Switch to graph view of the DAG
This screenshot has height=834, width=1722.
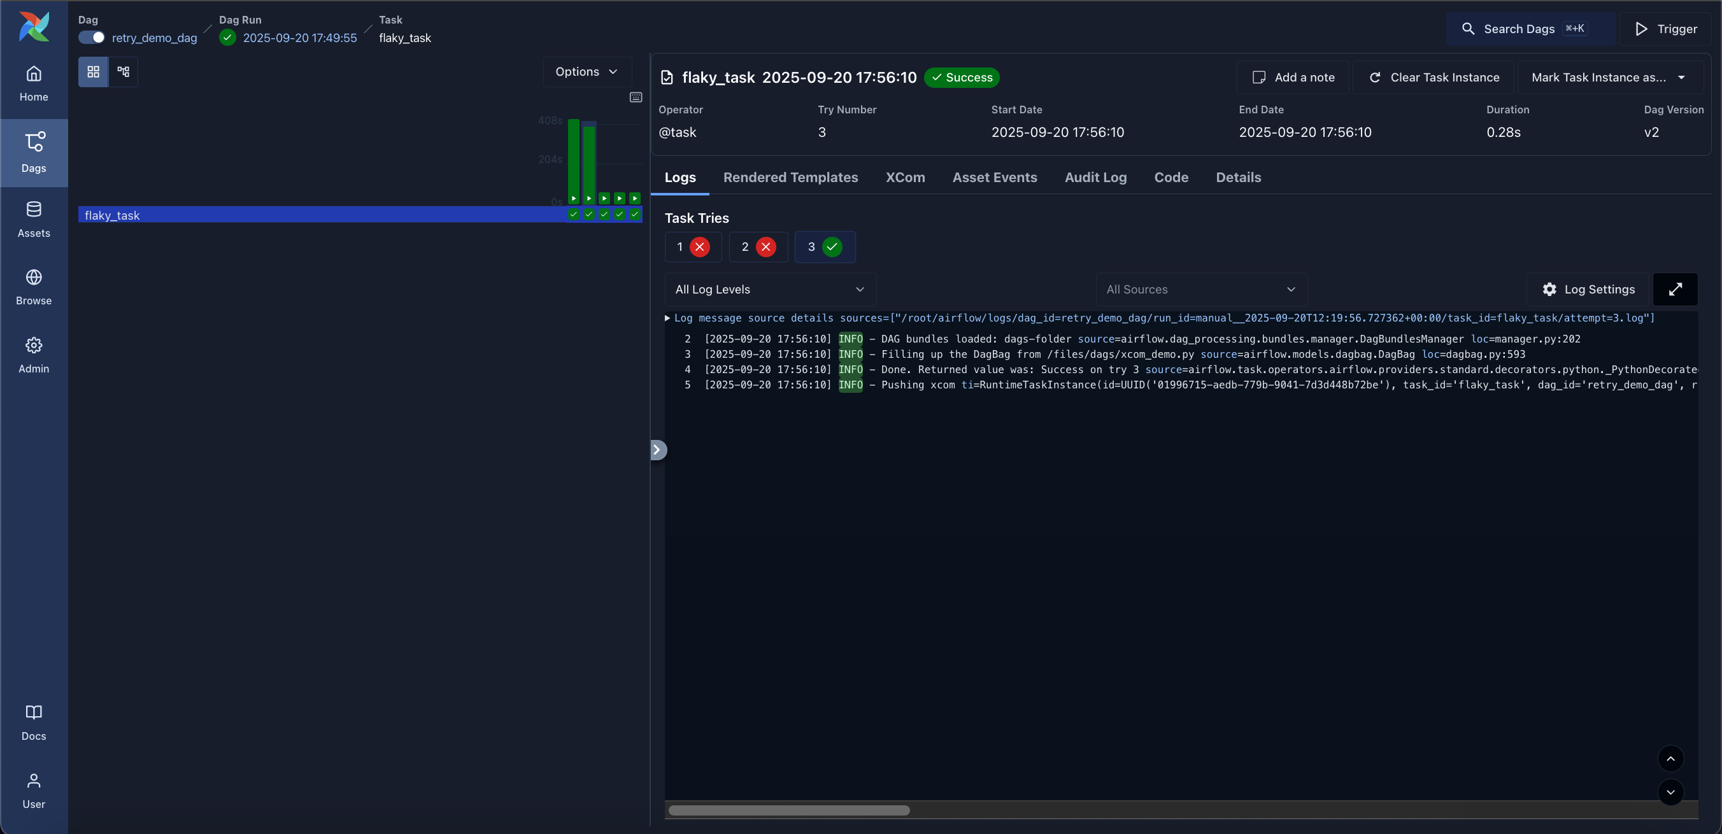(123, 71)
